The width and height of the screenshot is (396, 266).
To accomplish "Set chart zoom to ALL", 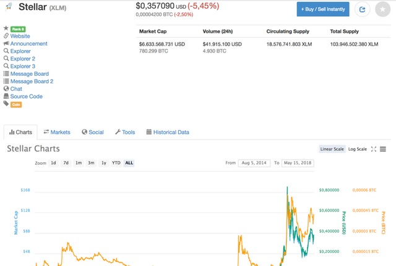I will pos(129,163).
